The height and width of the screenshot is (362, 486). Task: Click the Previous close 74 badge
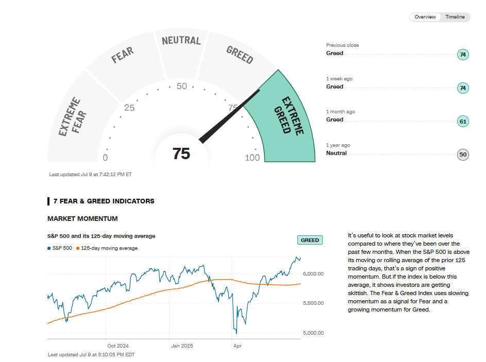pyautogui.click(x=463, y=55)
